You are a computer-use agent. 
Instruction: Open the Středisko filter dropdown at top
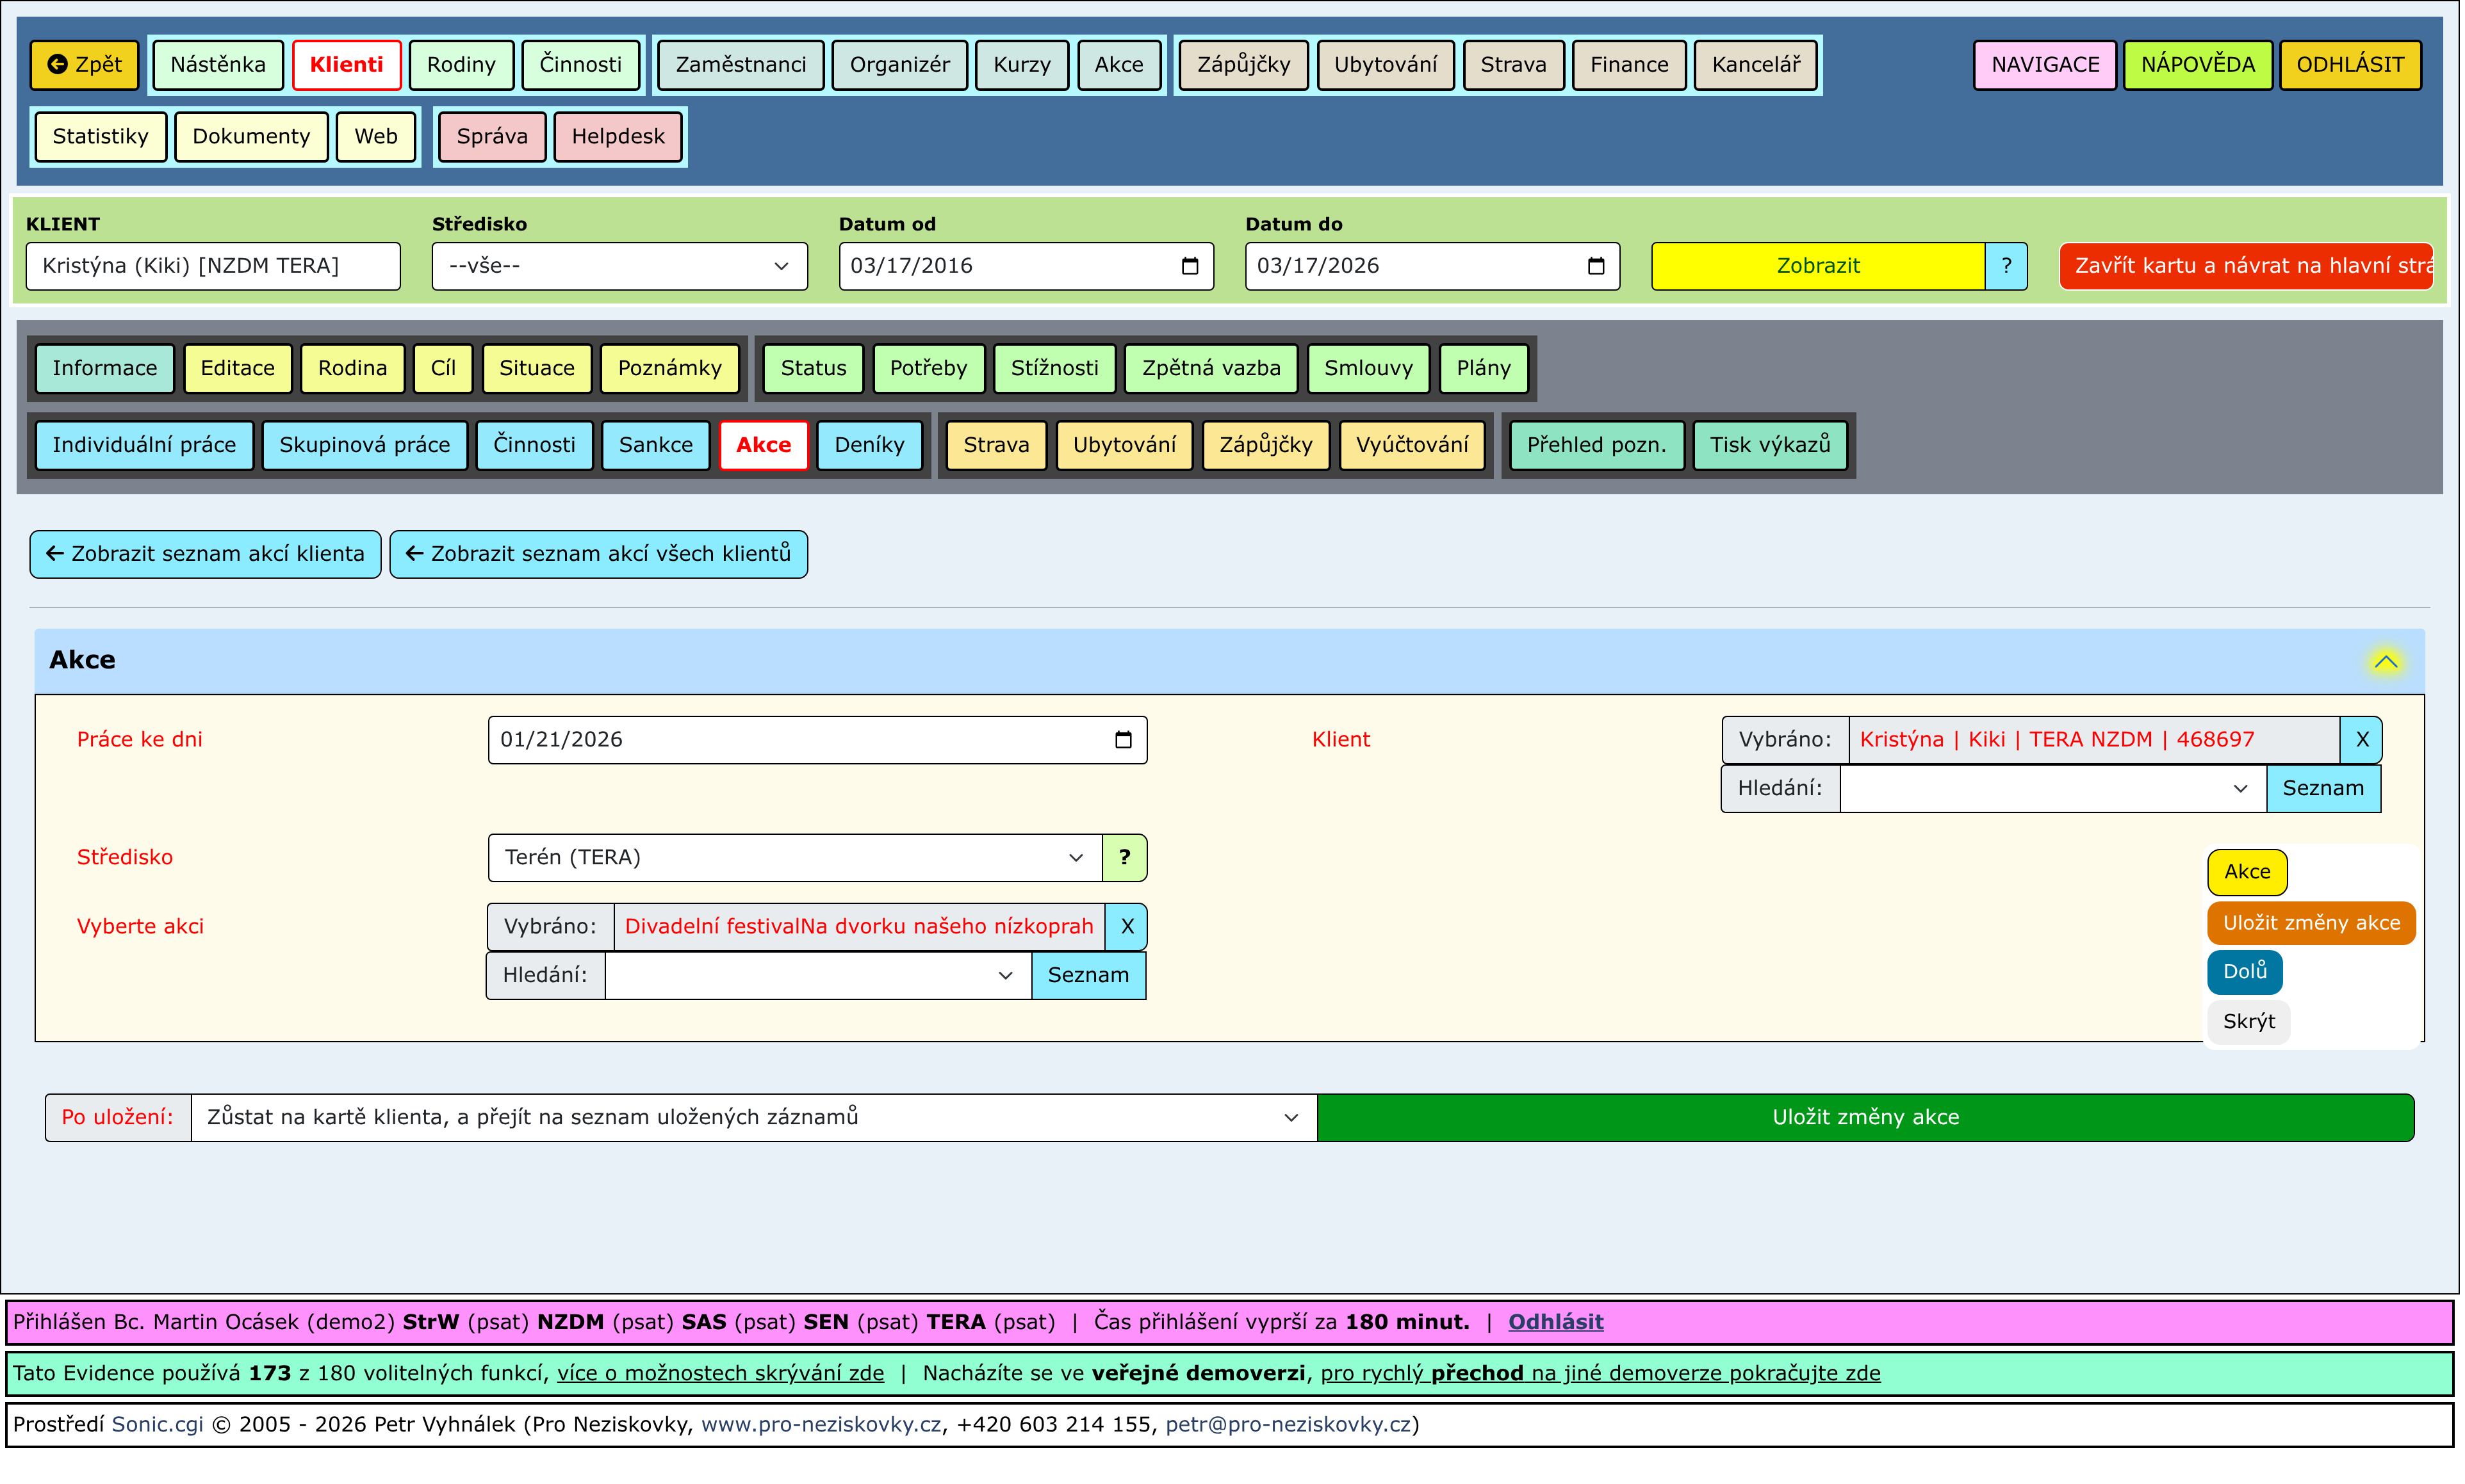tap(620, 266)
